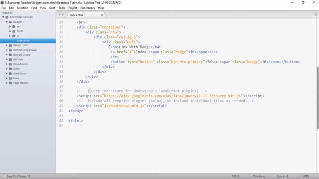Expand the Navs folder arrow
This screenshot has width=319, height=179.
tap(6, 78)
